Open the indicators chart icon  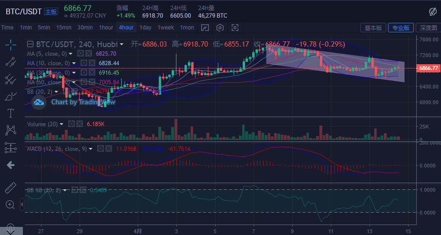(205, 28)
